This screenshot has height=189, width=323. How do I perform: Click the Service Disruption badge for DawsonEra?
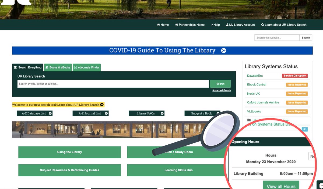pyautogui.click(x=295, y=76)
